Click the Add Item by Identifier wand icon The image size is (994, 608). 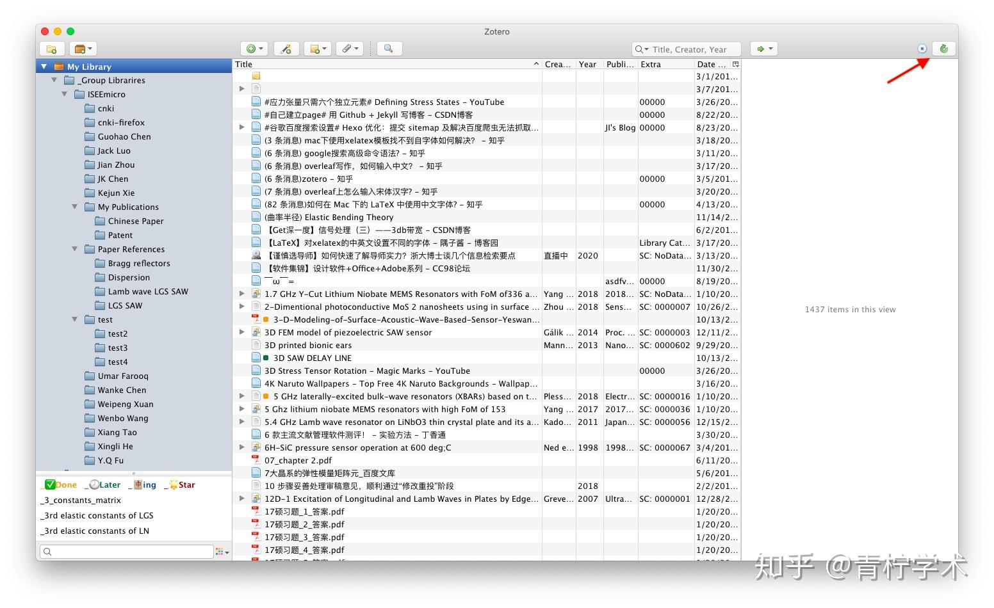(286, 49)
